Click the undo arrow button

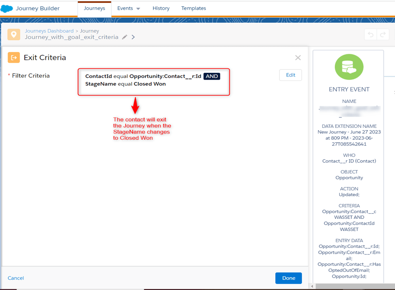(371, 34)
